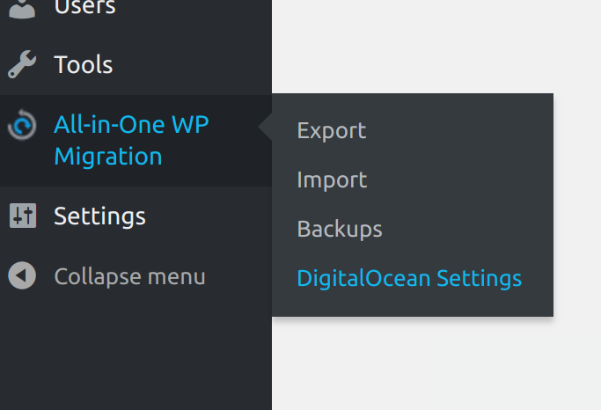Click the word Migration in the sidebar

coord(107,157)
